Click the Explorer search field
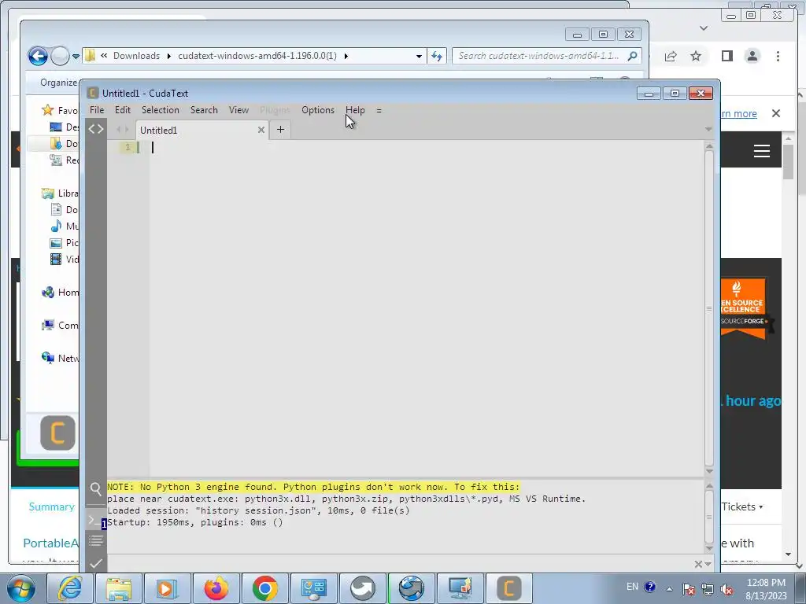Screen dimensions: 806x604 pos(546,56)
